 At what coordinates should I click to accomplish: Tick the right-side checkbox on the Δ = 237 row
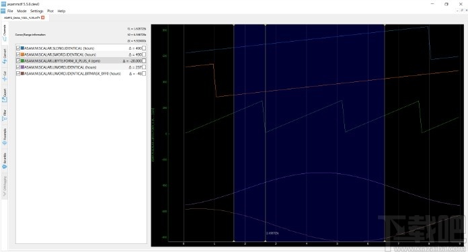point(144,67)
